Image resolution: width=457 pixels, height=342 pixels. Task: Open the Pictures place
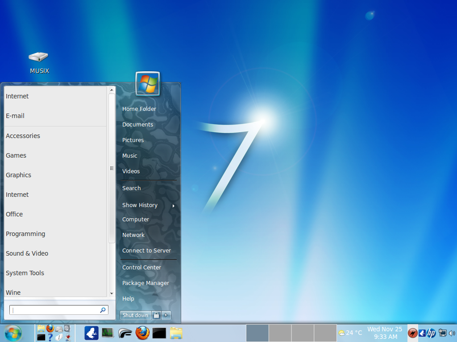148,140
